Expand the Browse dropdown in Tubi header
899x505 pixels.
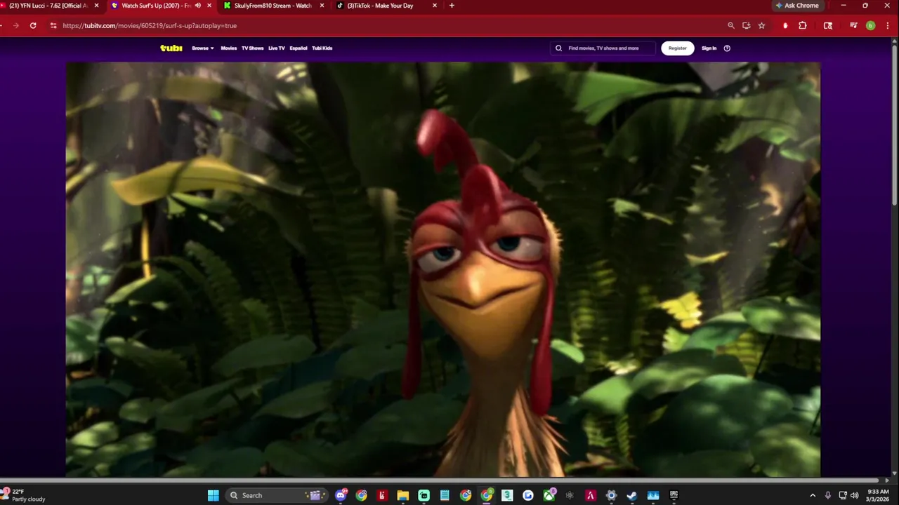coord(203,48)
